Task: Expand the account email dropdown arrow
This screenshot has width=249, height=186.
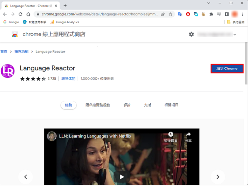Action: click(235, 34)
